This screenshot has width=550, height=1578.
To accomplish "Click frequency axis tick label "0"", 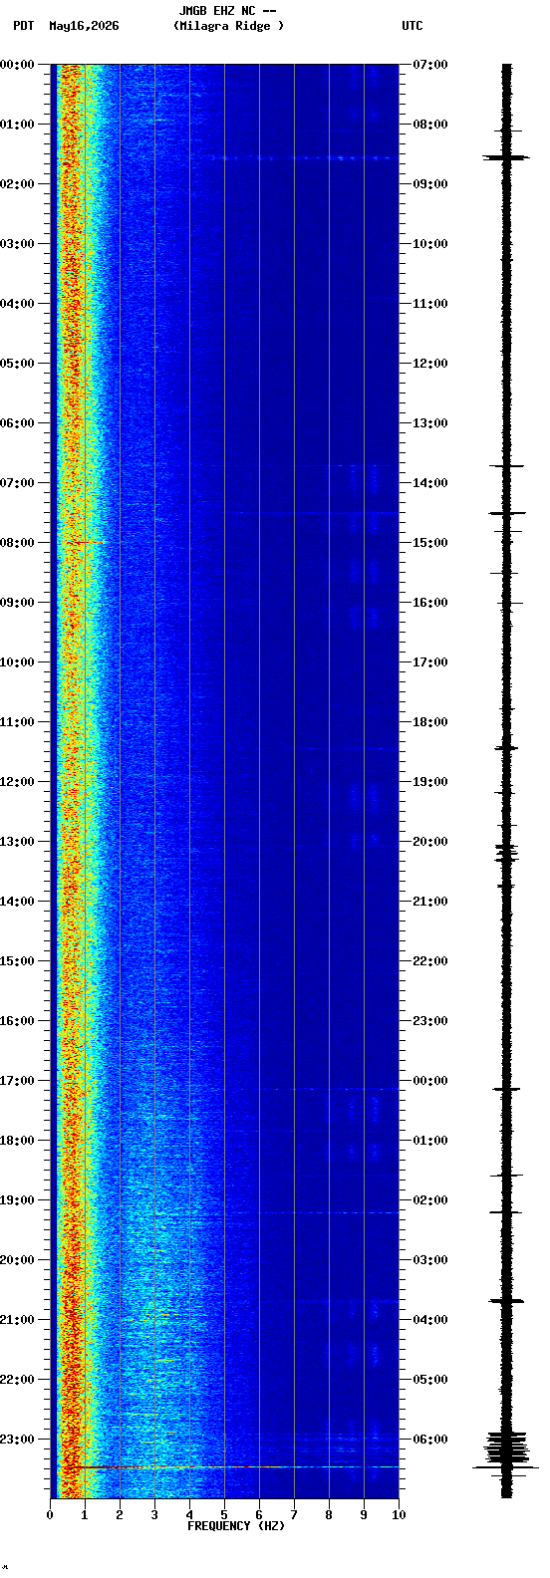I will [50, 1515].
